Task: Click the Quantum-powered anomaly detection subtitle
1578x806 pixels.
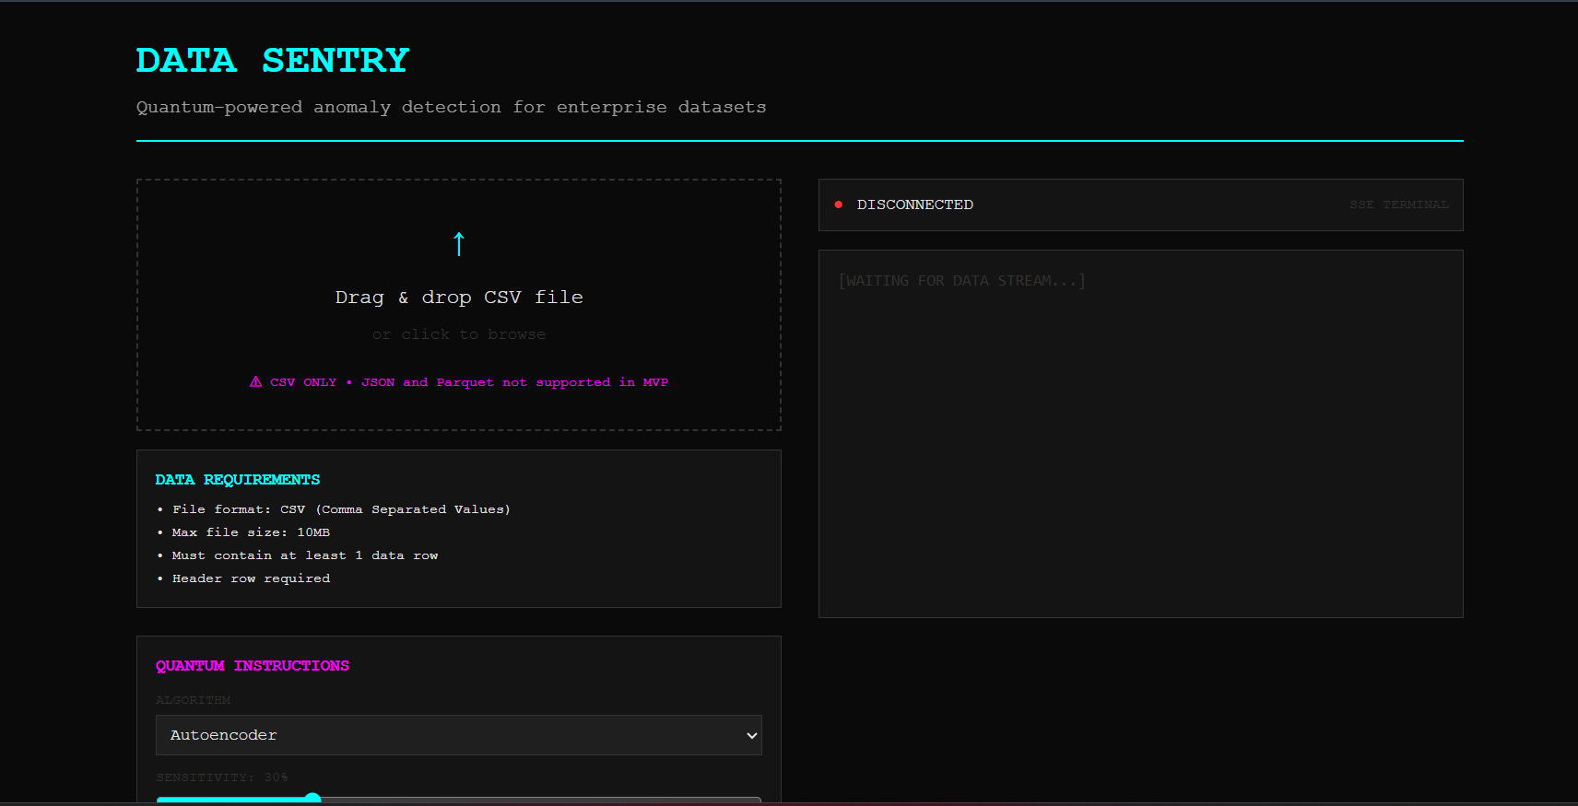Action: [x=452, y=107]
